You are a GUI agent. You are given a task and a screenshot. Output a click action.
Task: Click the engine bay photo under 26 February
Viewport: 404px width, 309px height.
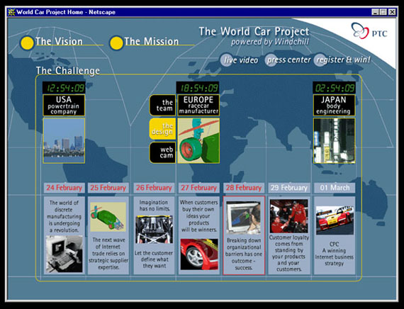pyautogui.click(x=155, y=230)
